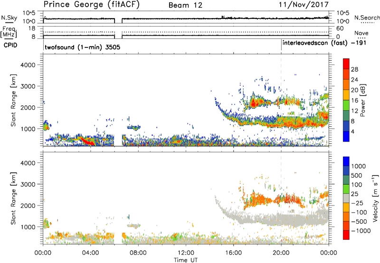Image resolution: width=380 pixels, height=263 pixels.
Task: Click the "20:00" time tick label
Action: coord(281,253)
